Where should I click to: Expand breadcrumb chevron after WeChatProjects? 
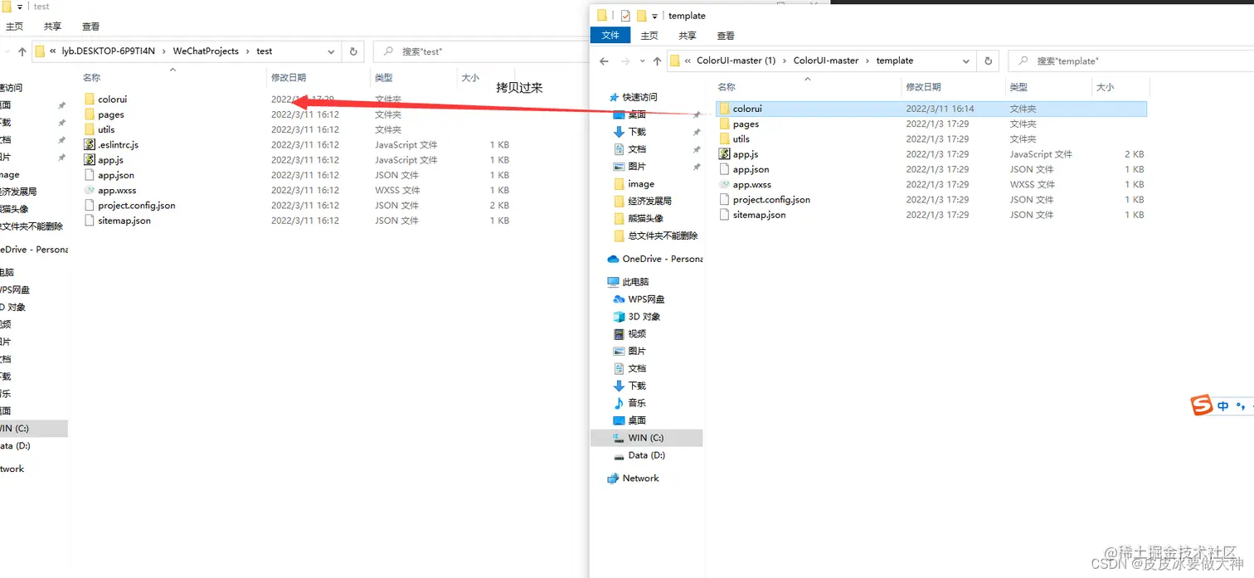[x=247, y=51]
